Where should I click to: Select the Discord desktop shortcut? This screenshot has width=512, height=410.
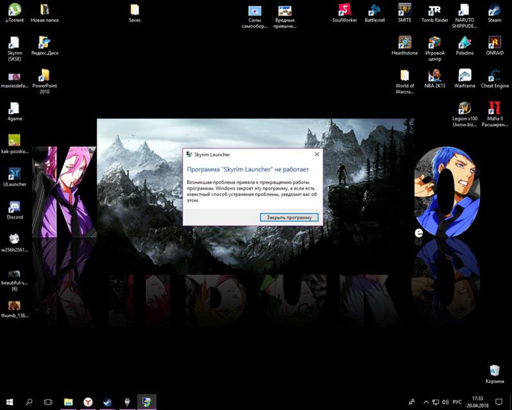click(15, 210)
